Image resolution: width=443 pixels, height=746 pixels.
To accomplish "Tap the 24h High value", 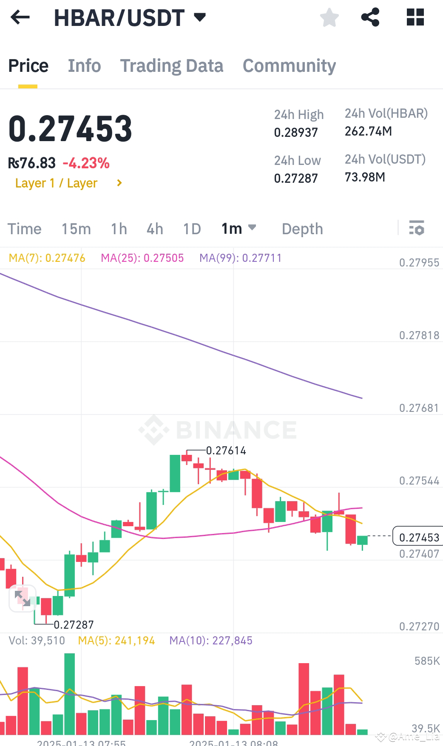I will coord(295,132).
